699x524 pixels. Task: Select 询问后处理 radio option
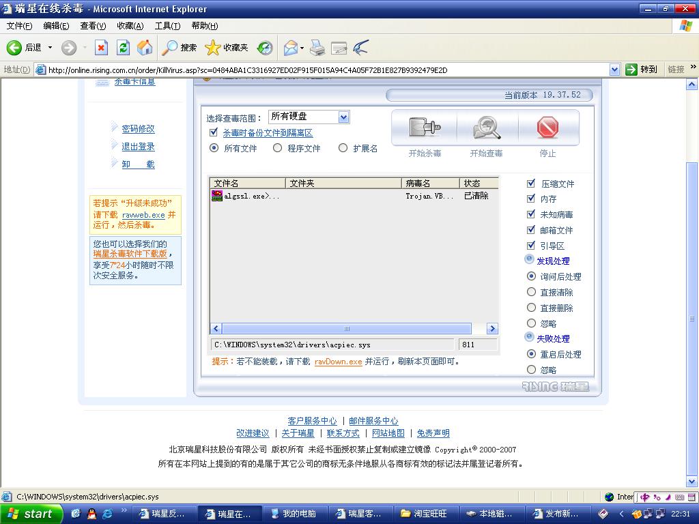coord(531,276)
